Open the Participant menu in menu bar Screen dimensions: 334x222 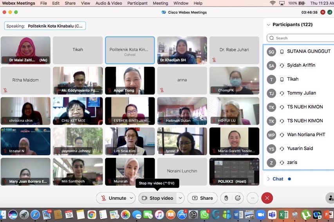[x=137, y=3]
